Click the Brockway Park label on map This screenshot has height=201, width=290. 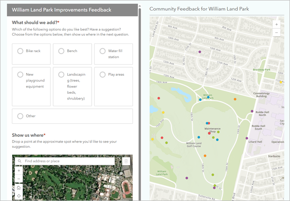[x=261, y=70]
